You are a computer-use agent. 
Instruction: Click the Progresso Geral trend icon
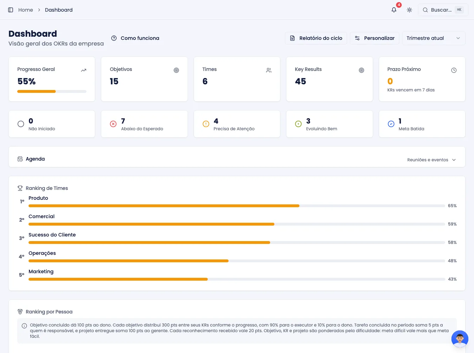pos(84,70)
